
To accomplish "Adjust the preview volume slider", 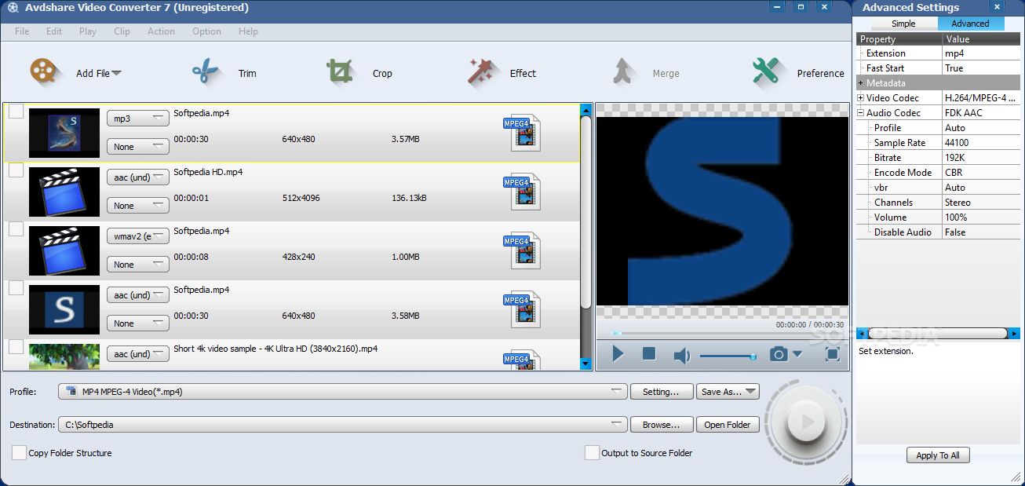I will [x=728, y=356].
